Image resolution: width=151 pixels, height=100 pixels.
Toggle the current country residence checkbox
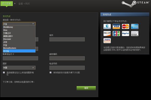pos(4,73)
